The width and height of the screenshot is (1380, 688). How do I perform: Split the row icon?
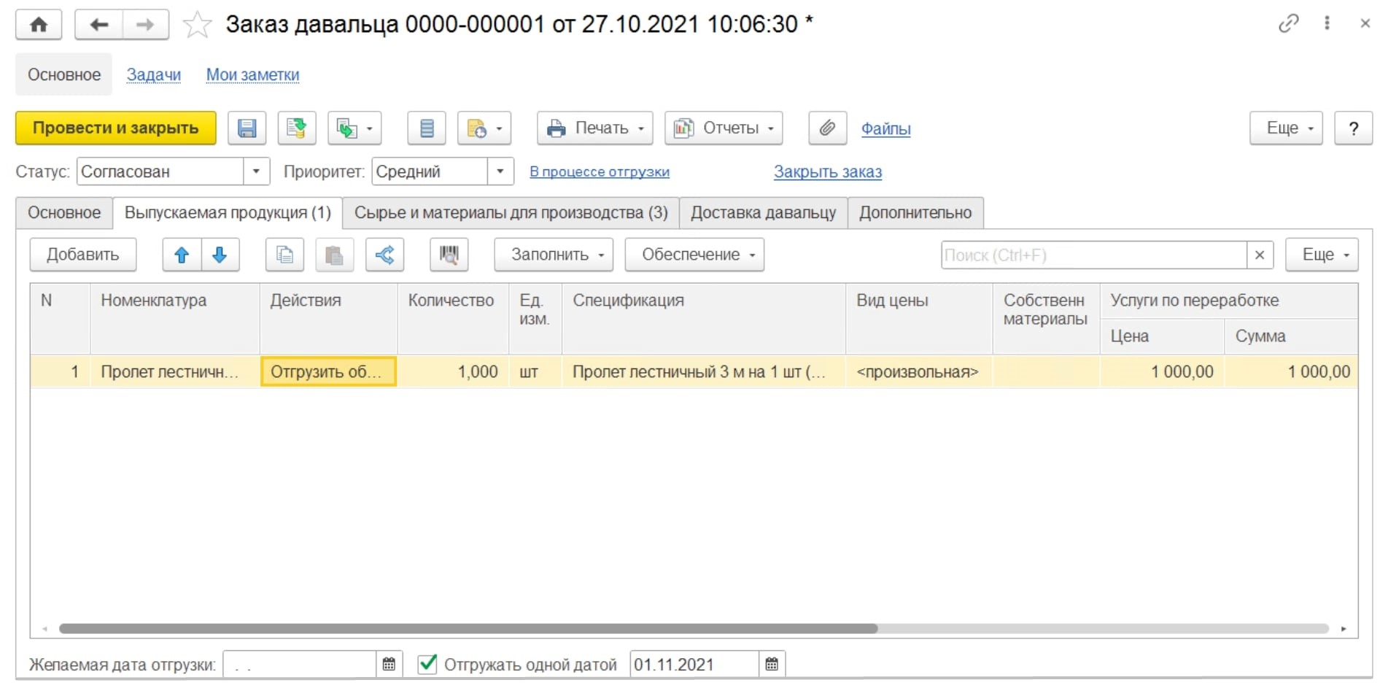click(384, 255)
